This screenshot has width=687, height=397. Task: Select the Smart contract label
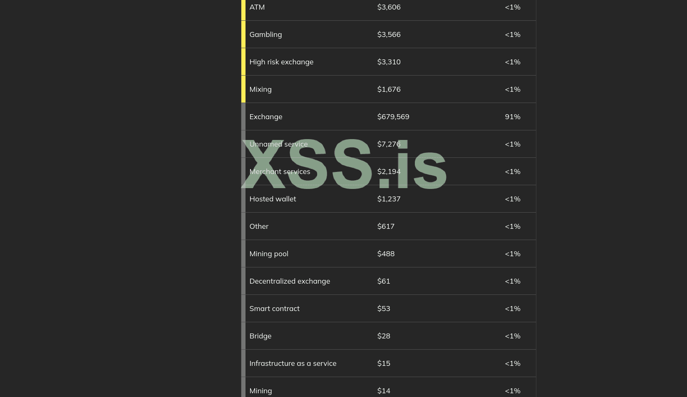[x=274, y=309]
